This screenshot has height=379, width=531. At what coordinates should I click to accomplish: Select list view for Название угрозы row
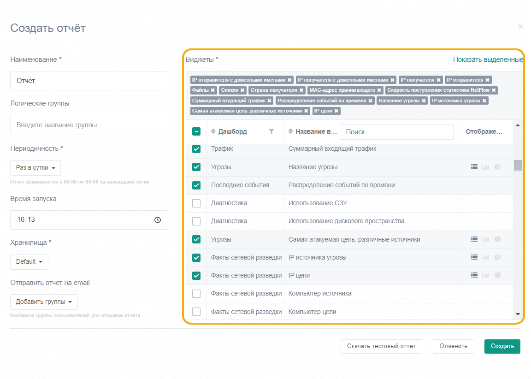(x=474, y=167)
